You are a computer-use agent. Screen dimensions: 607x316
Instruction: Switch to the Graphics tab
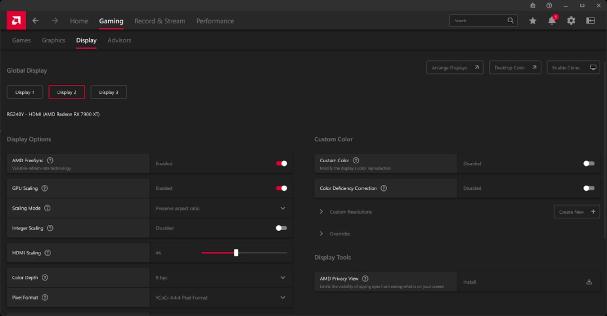53,40
